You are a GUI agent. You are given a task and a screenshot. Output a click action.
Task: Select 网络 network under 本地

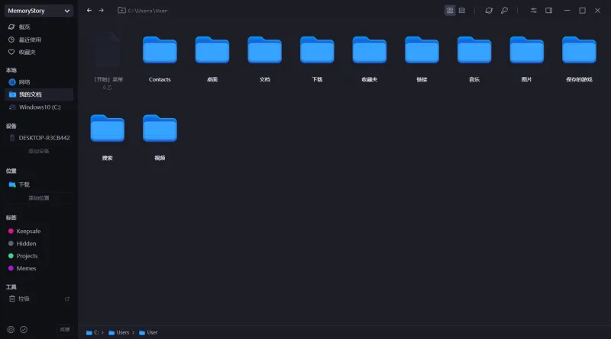(39, 82)
